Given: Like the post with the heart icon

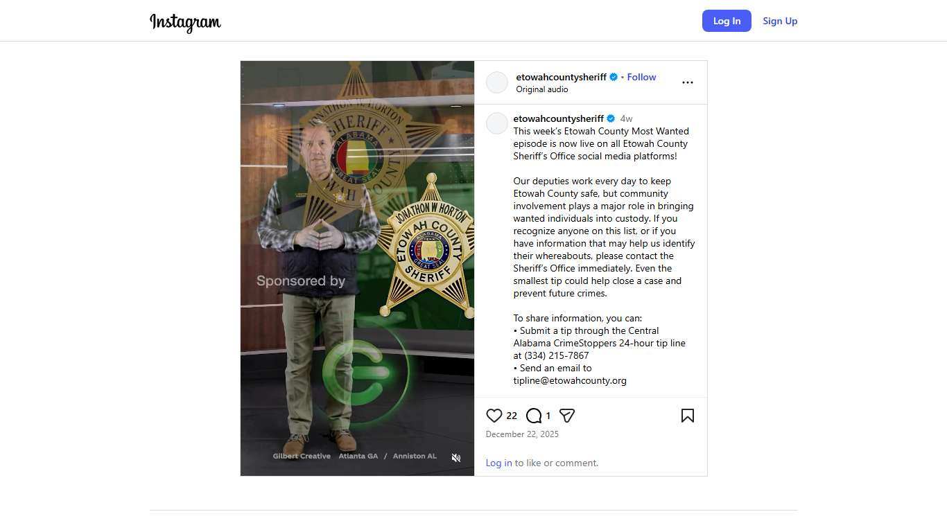Looking at the screenshot, I should tap(494, 416).
